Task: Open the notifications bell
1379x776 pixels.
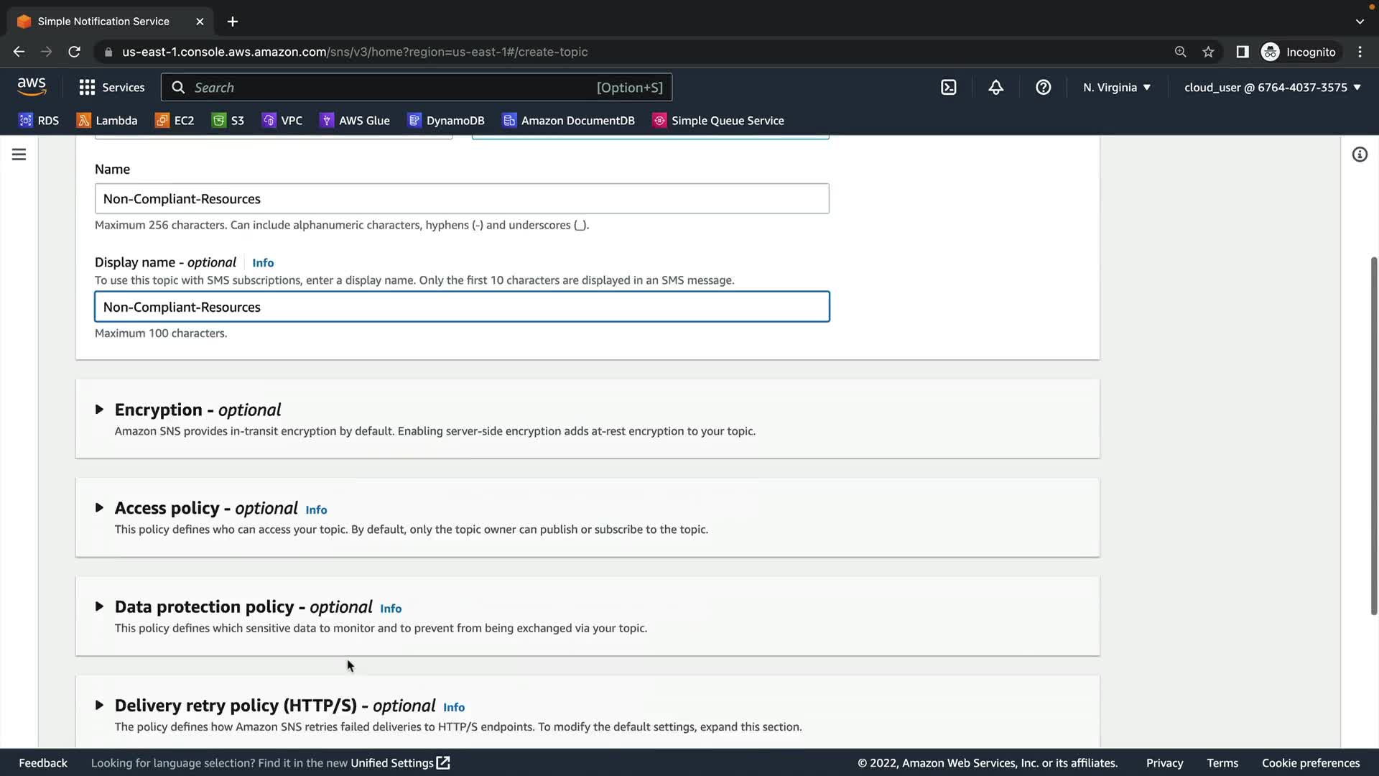Action: [995, 88]
